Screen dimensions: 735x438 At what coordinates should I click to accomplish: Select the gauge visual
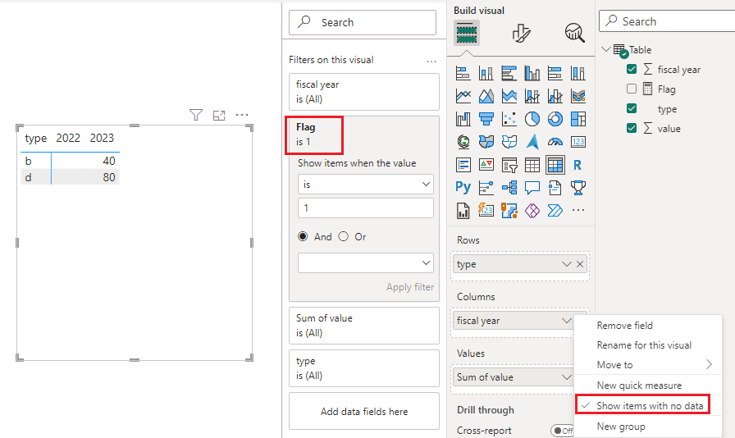coord(555,142)
